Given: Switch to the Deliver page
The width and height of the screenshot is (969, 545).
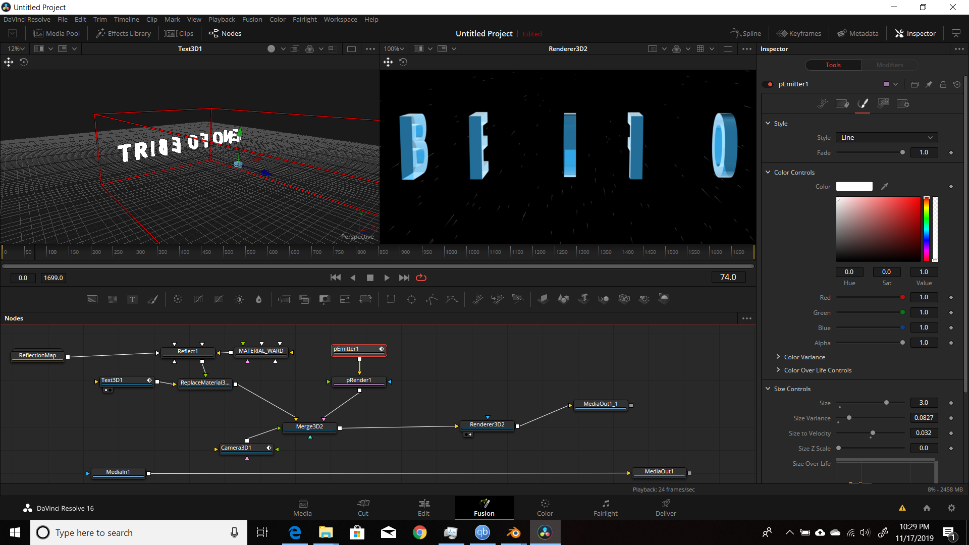Looking at the screenshot, I should (x=666, y=508).
